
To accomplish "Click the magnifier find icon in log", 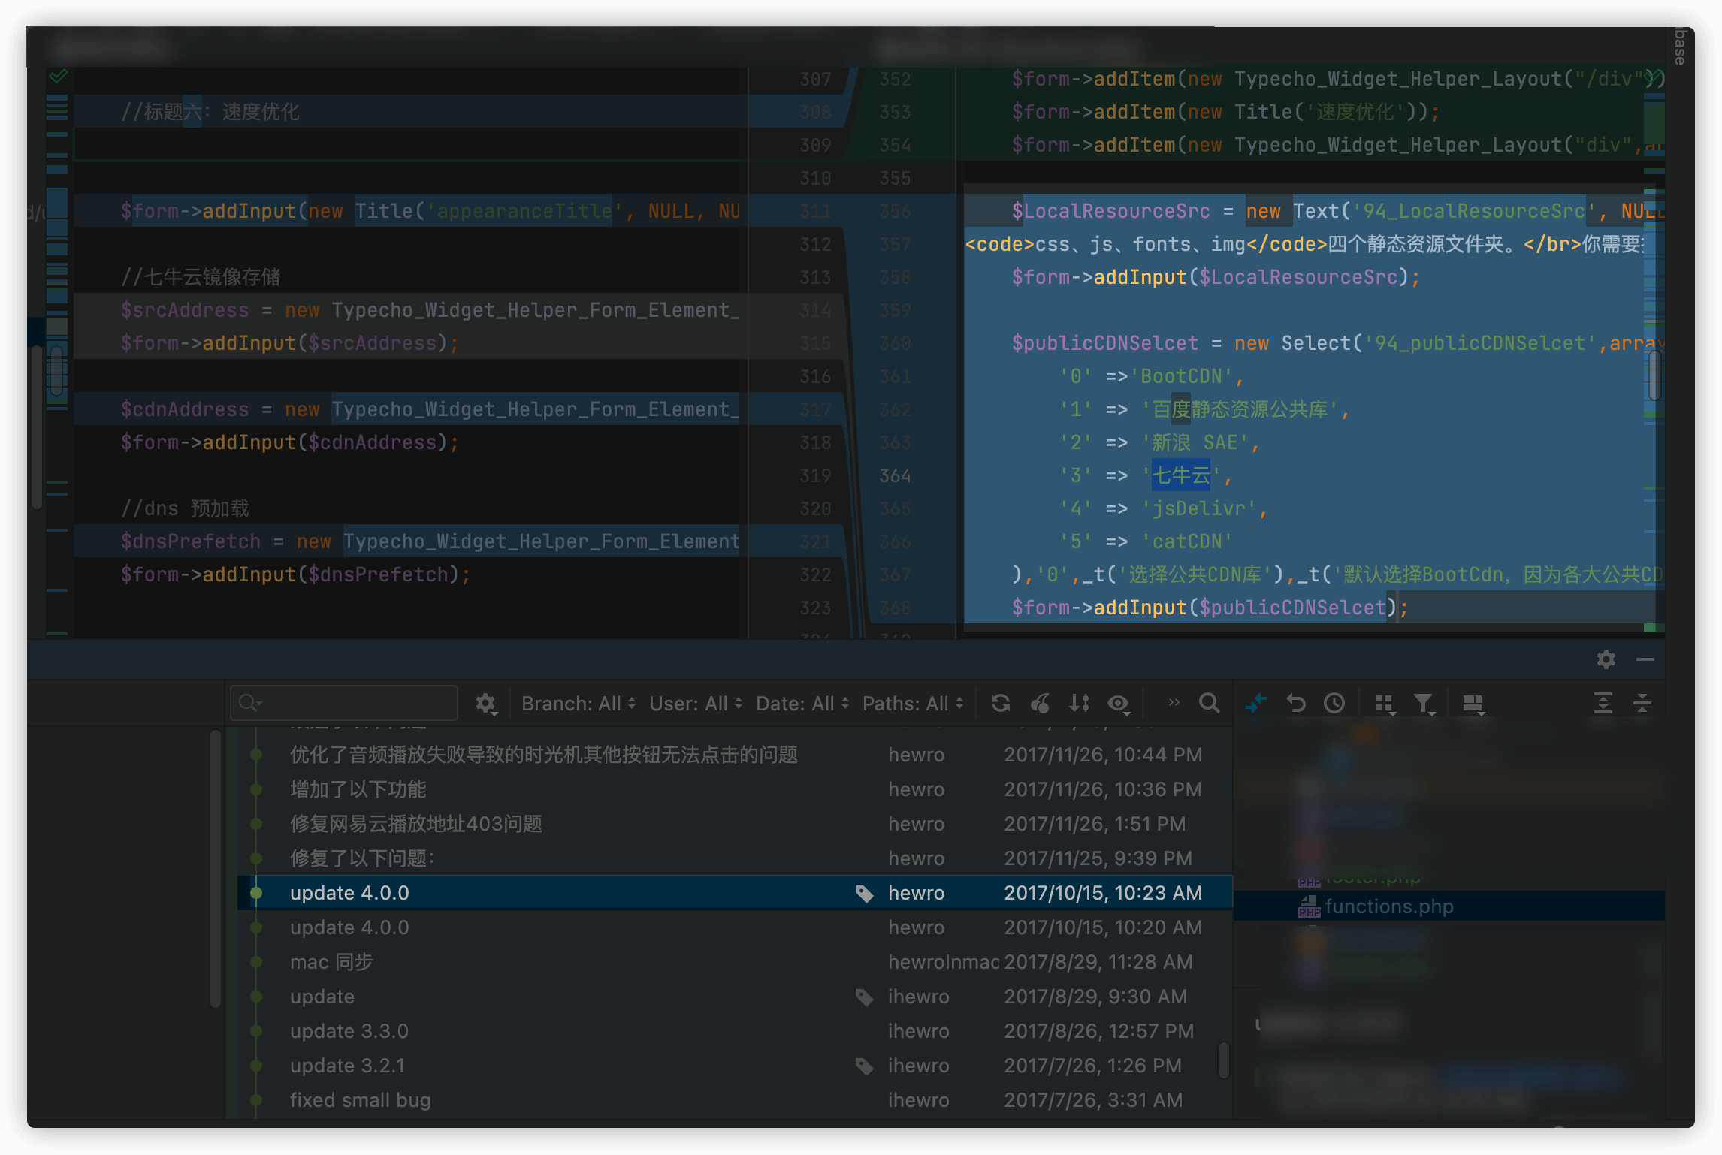I will coord(1209,703).
